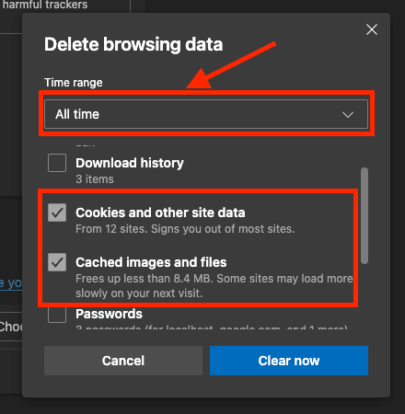Uncheck Cookies and other site data
The height and width of the screenshot is (414, 405).
pos(57,213)
